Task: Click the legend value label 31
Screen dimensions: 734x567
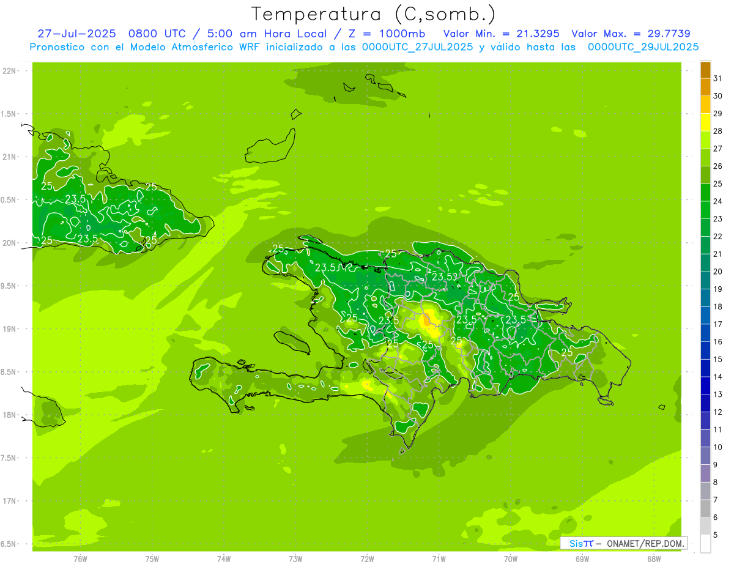Action: (717, 78)
